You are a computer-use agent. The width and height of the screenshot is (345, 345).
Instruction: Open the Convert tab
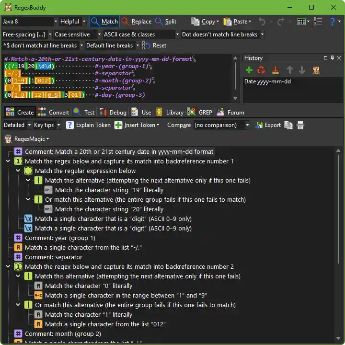click(x=53, y=113)
